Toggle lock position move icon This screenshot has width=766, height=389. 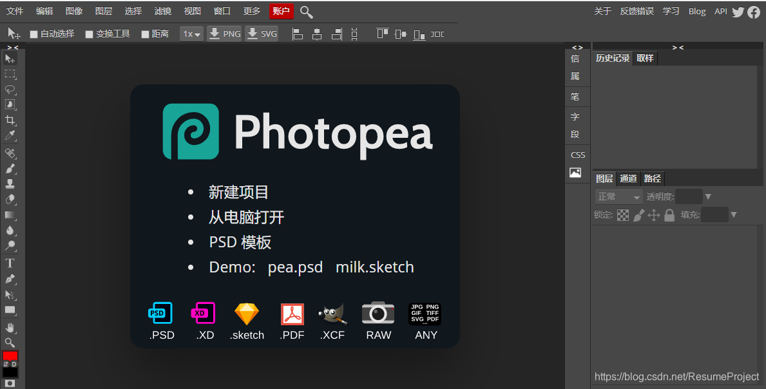[x=654, y=215]
